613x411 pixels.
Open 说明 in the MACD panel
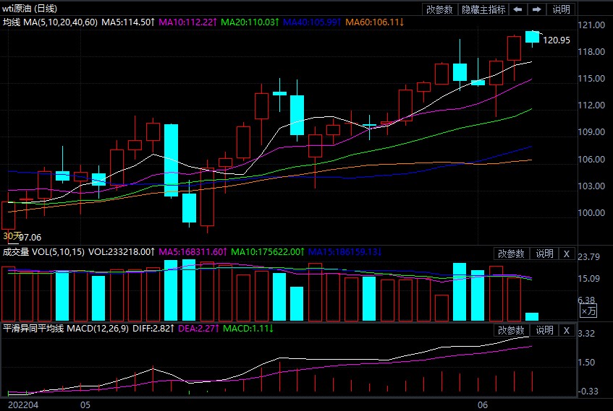(544, 330)
